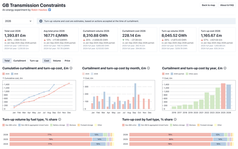Click info icon beside cost by year title
Screen dimensions: 238x149
coord(225,68)
